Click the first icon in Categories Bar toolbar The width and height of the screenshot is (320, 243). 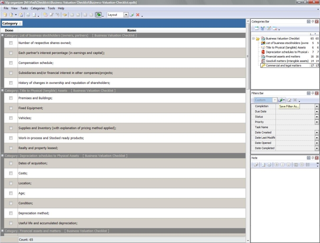pyautogui.click(x=256, y=28)
